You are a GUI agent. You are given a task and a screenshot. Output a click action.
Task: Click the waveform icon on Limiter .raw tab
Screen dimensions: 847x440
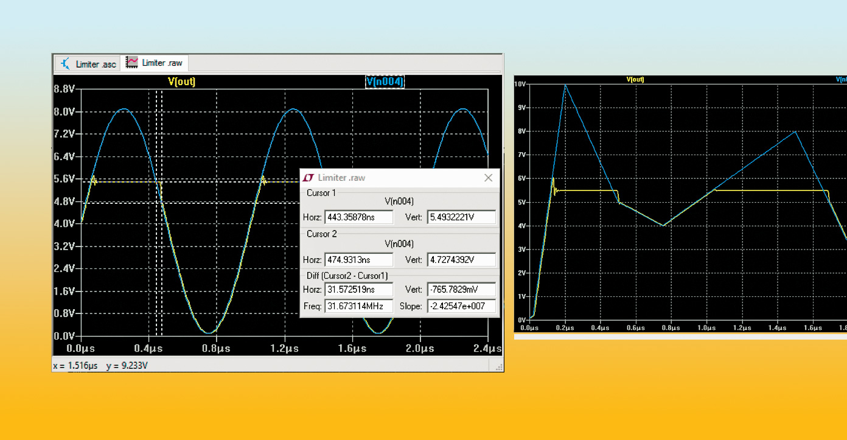point(132,63)
